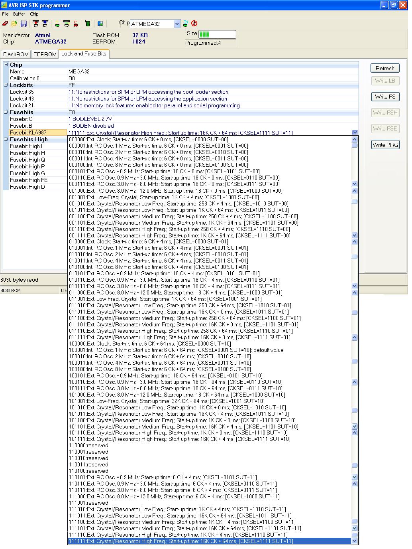Collapse the Fusebits tree section
This screenshot has height=549, width=412.
[6, 112]
